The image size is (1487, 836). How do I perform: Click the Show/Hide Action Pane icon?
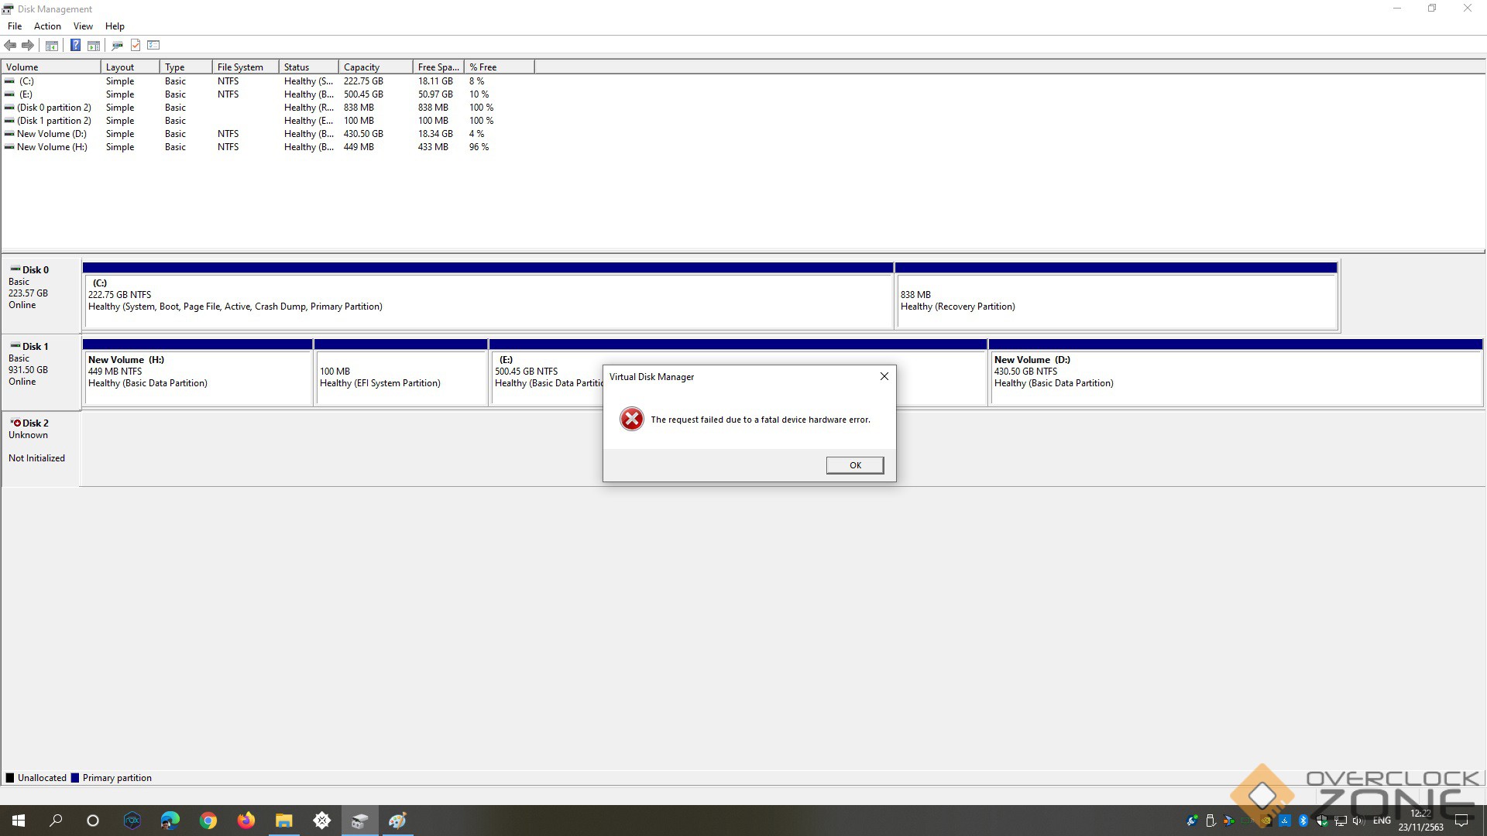pyautogui.click(x=94, y=45)
